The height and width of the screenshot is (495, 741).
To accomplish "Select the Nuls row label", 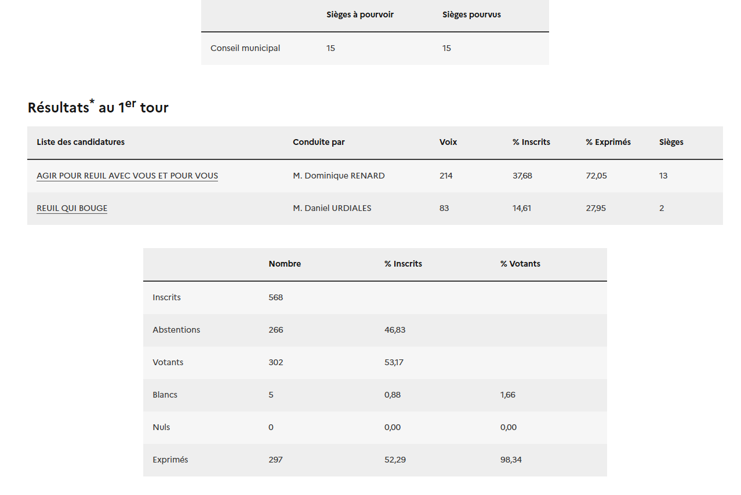I will [161, 427].
